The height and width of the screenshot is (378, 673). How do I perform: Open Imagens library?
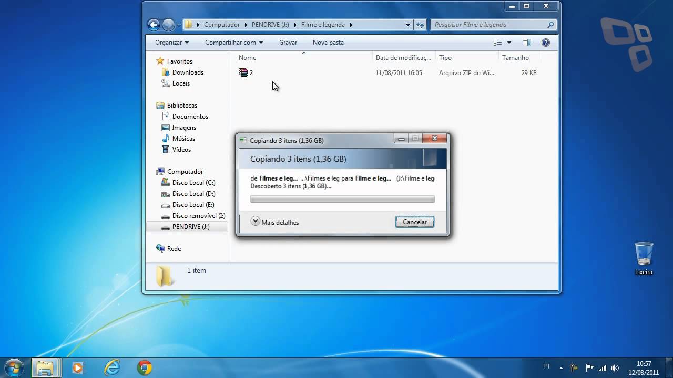[184, 128]
